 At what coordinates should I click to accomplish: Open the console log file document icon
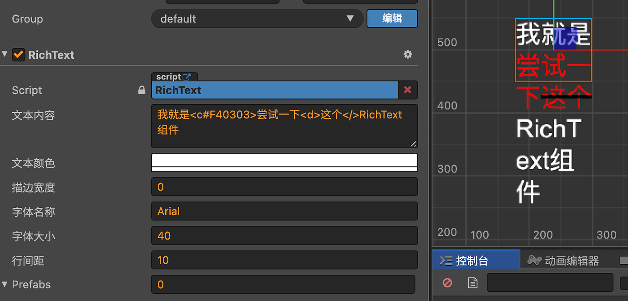tap(473, 283)
